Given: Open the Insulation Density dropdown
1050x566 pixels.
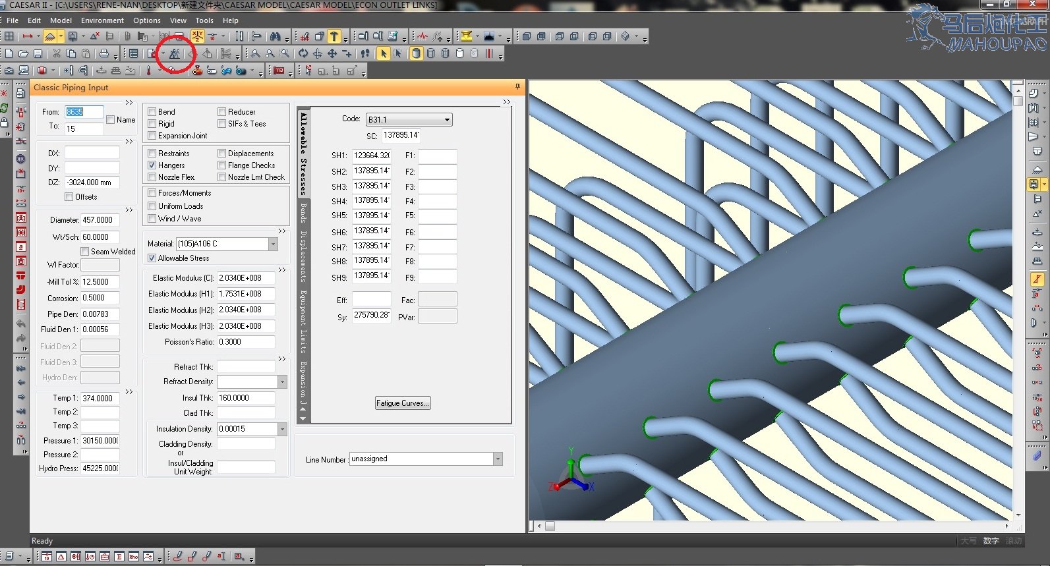Looking at the screenshot, I should point(282,429).
